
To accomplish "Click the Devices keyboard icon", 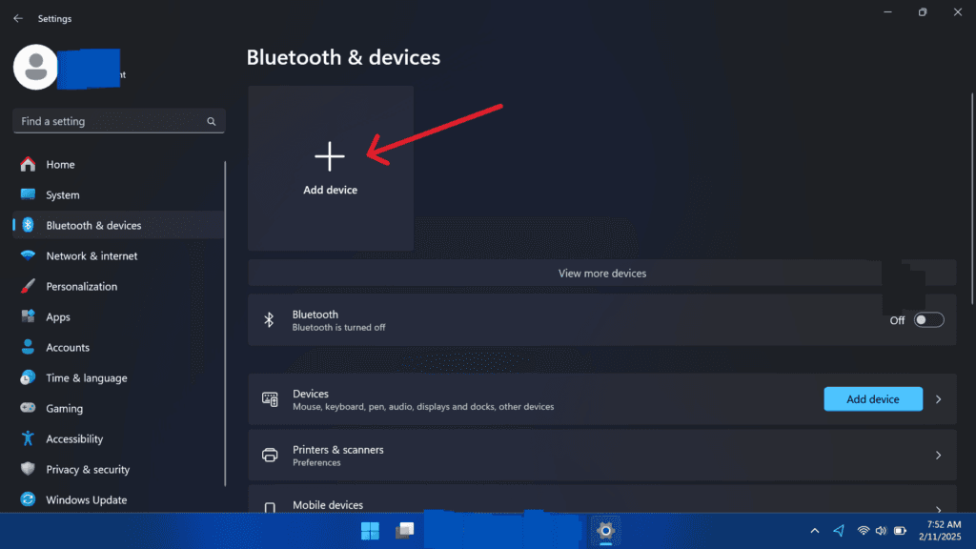I will pyautogui.click(x=270, y=399).
